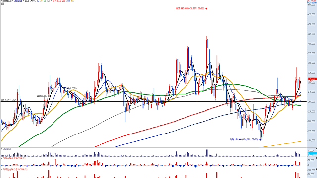Click the blue lowest price 151,900 annotation
Viewport: 317px width, 178px height.
tap(245, 139)
